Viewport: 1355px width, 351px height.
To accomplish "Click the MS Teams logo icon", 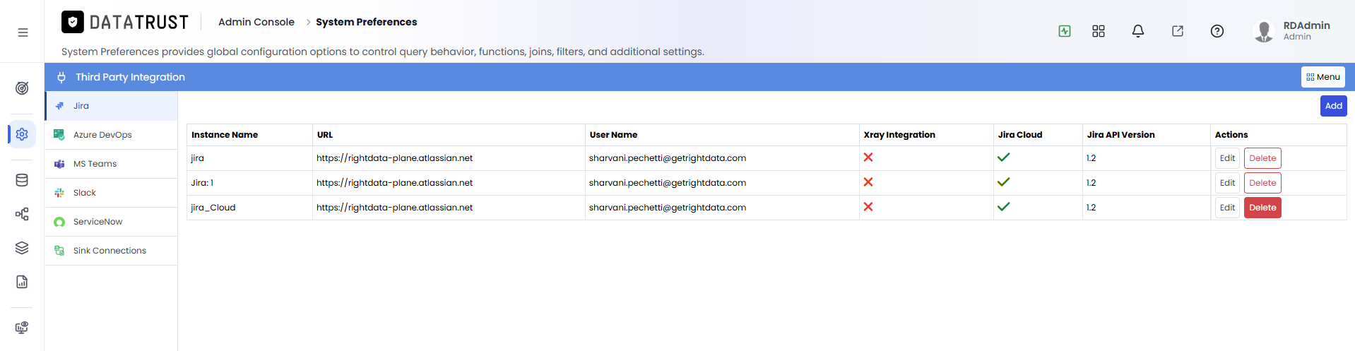I will point(59,164).
